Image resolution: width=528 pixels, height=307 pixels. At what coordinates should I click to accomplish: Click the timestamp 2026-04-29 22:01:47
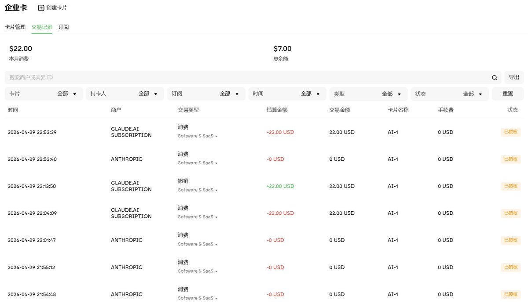pos(32,240)
